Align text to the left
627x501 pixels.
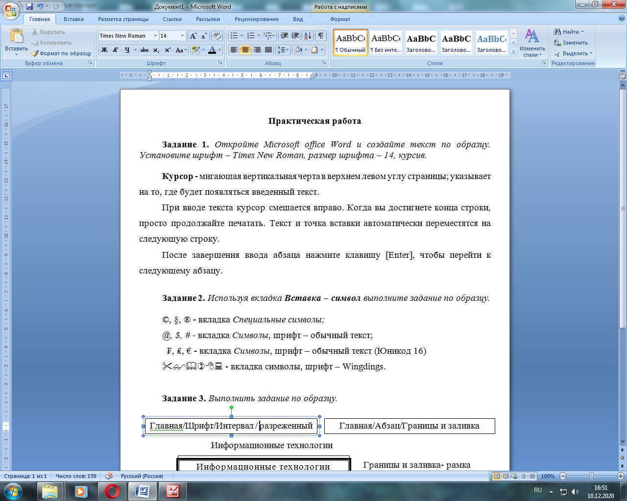pyautogui.click(x=234, y=50)
